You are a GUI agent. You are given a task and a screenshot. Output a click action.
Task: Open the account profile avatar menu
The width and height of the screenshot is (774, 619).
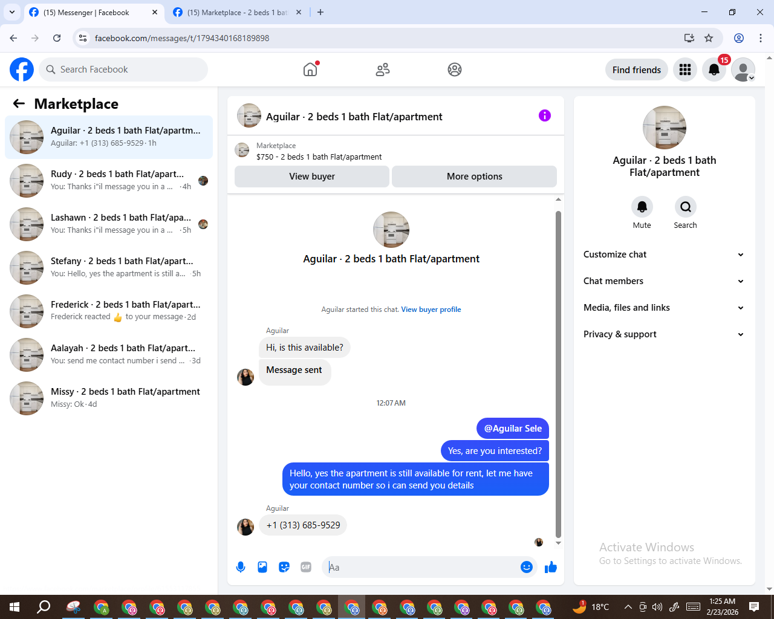tap(743, 70)
